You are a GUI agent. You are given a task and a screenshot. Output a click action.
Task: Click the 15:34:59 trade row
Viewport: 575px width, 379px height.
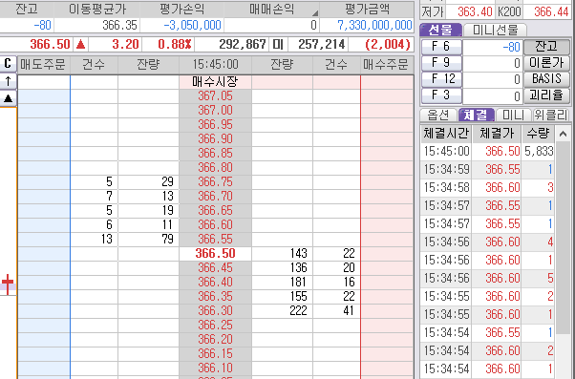[488, 169]
